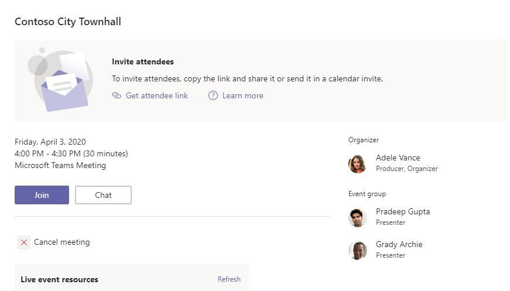The height and width of the screenshot is (291, 510).
Task: Click the name Adele Vance
Action: (398, 158)
